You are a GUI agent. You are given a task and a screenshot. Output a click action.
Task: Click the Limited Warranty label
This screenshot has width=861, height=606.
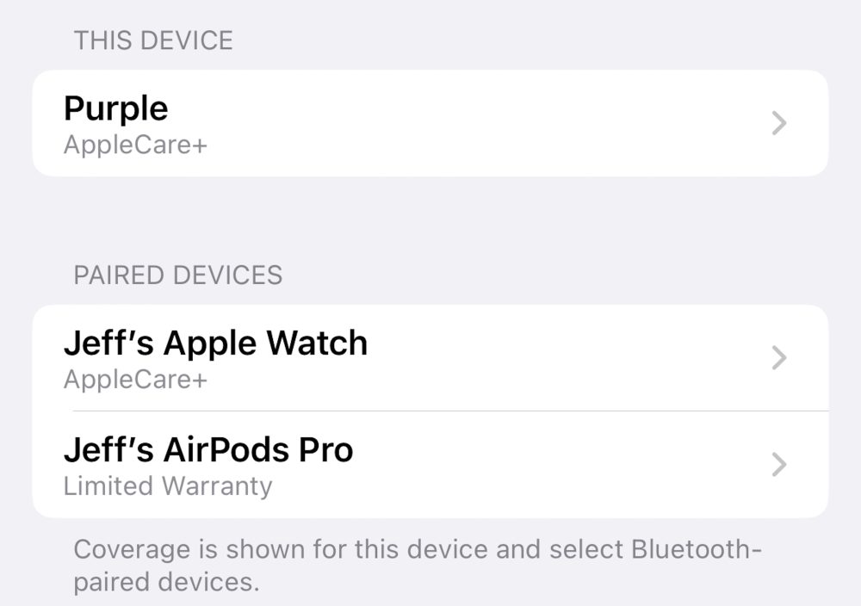pos(168,486)
